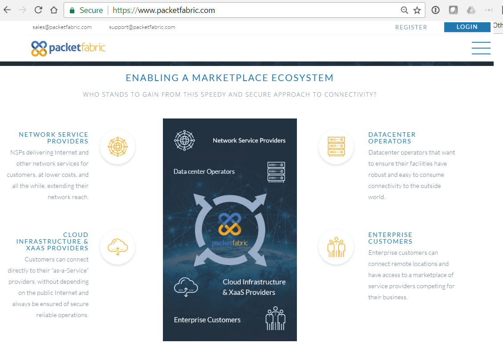The width and height of the screenshot is (503, 347).
Task: Click the page information circle icon
Action: click(x=435, y=9)
